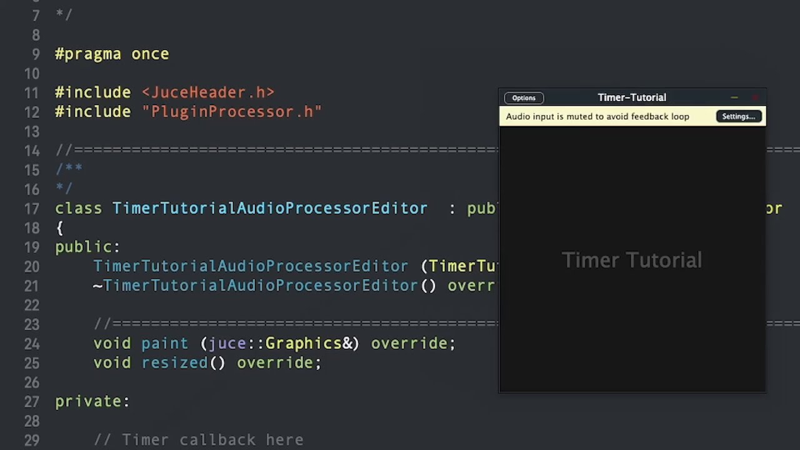Click the 'Timer Tutorial' label in plugin body
This screenshot has width=800, height=450.
[632, 260]
